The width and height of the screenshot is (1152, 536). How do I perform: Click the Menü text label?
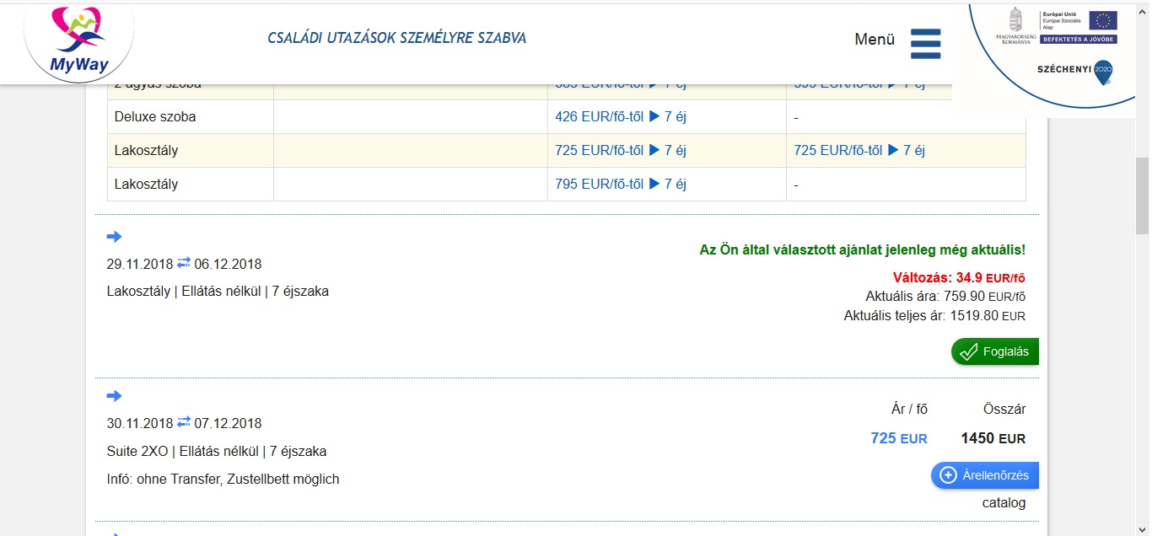pos(875,40)
